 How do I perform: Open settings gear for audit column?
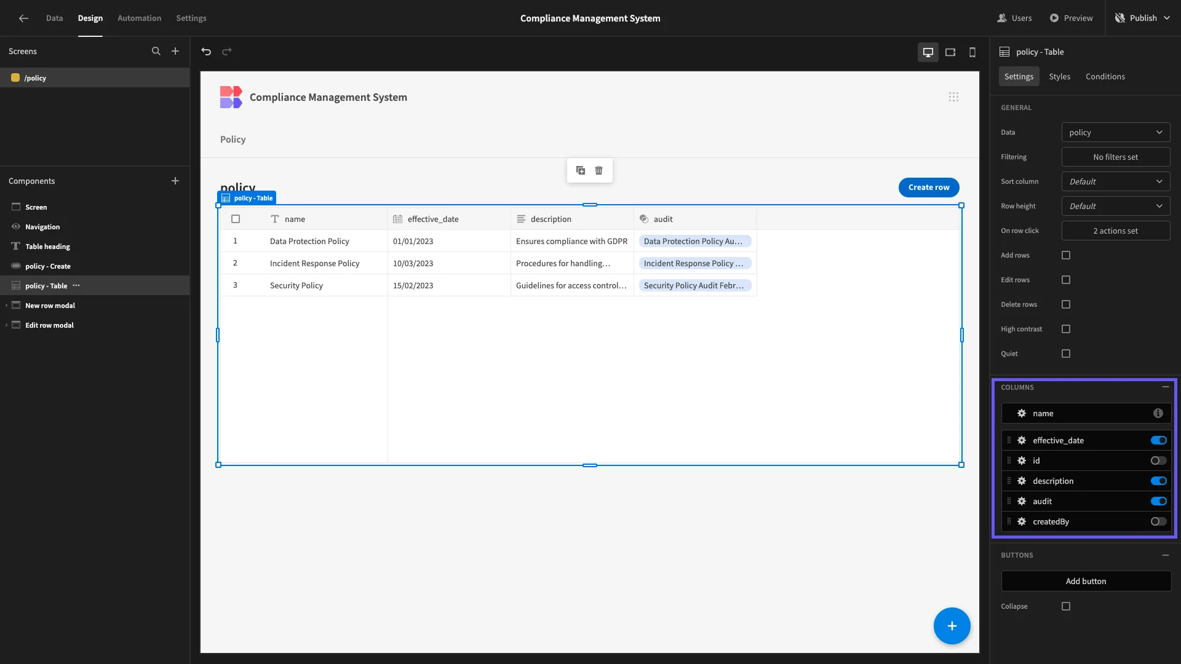pyautogui.click(x=1022, y=501)
